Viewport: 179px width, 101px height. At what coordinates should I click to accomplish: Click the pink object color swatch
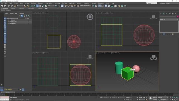click(x=178, y=17)
